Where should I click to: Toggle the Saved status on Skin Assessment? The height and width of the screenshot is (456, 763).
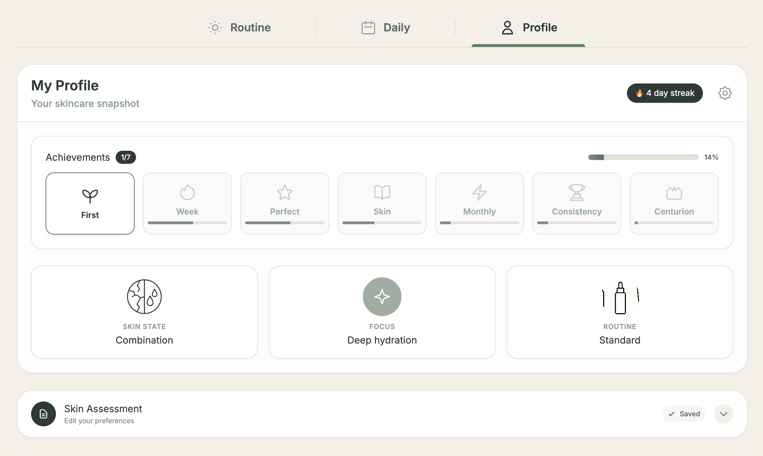[684, 414]
